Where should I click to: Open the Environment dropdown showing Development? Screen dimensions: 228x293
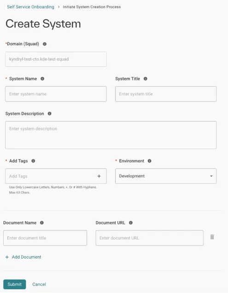coord(166,176)
